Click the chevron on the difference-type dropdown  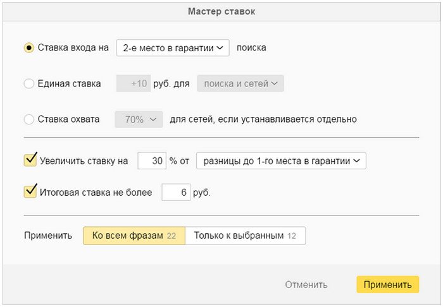tap(356, 161)
